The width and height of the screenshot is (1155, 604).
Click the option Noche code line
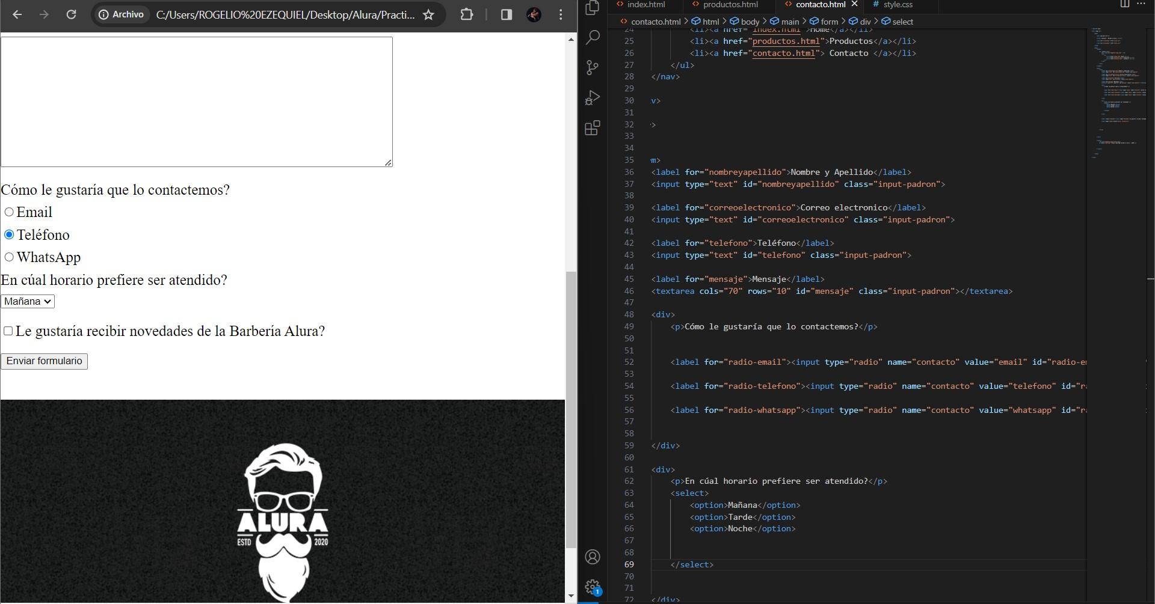tap(743, 529)
